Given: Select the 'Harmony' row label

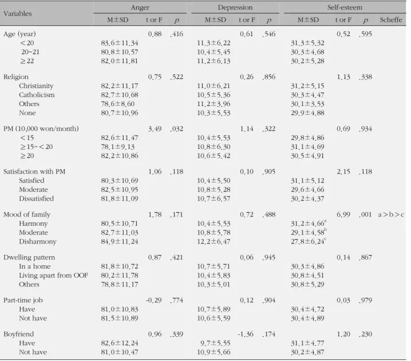Looking at the screenshot, I should pyautogui.click(x=33, y=223).
